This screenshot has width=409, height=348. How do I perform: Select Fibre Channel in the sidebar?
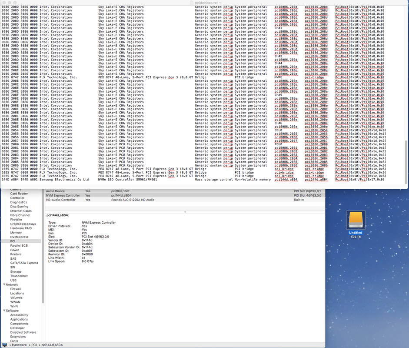pyautogui.click(x=20, y=215)
